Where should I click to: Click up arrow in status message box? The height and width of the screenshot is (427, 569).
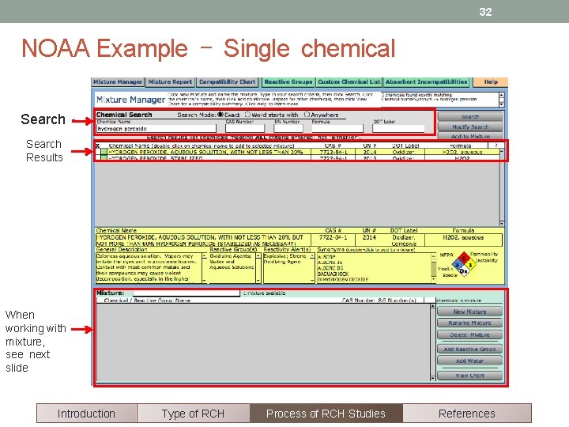coord(502,95)
